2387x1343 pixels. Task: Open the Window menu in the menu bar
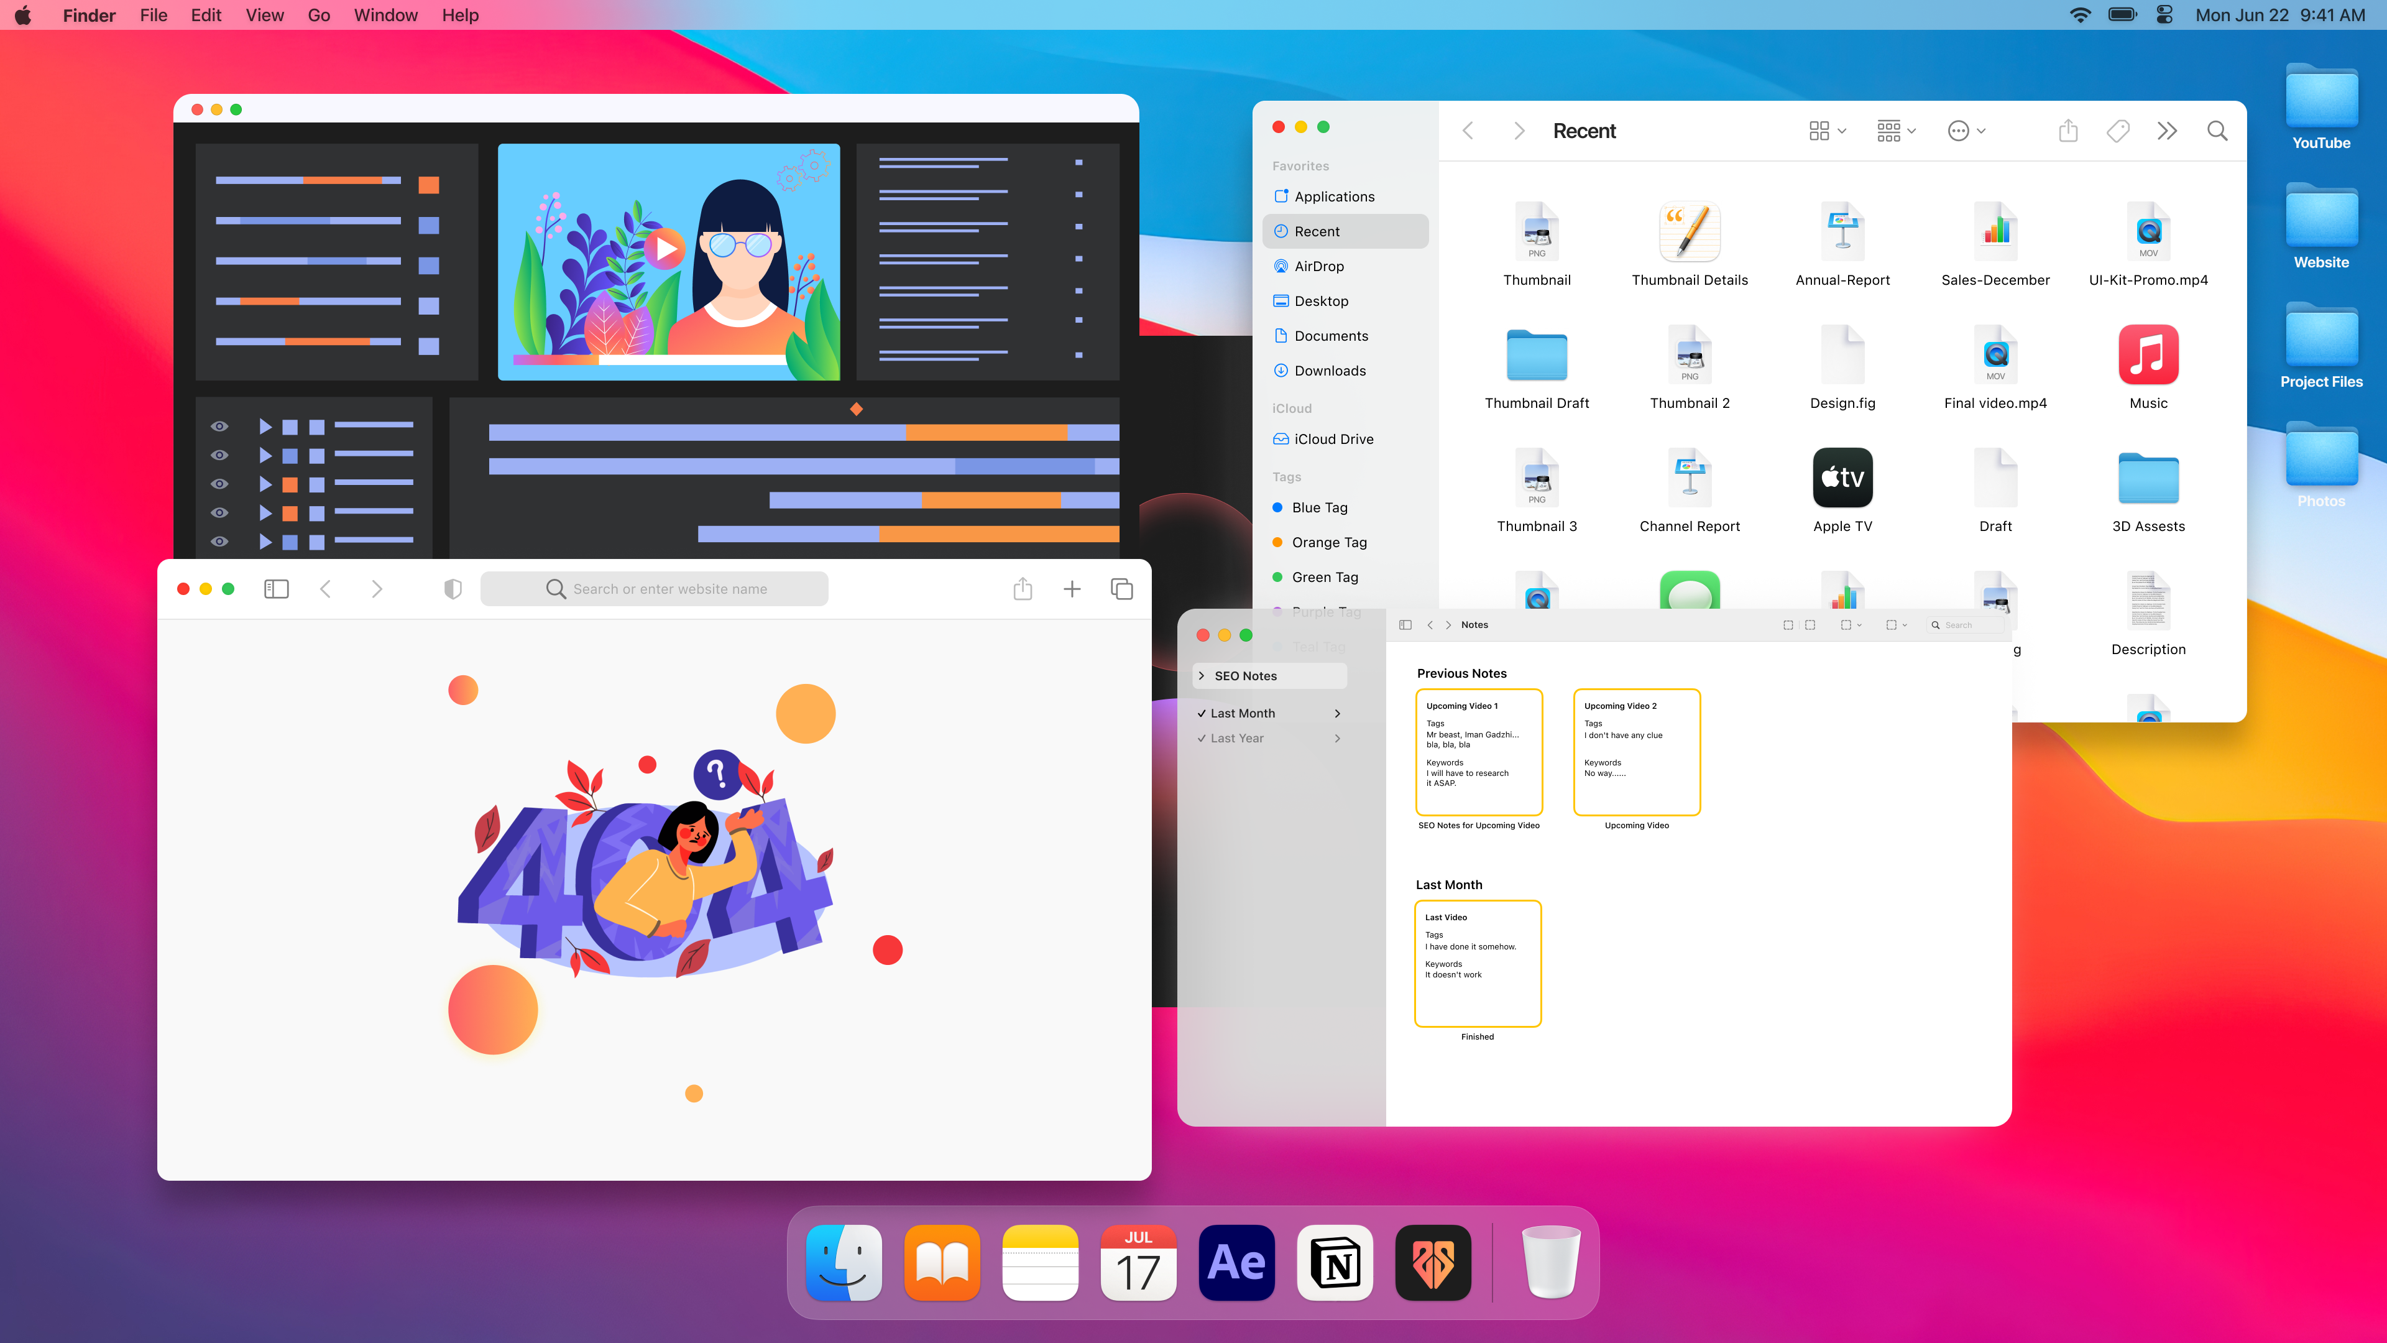[385, 15]
